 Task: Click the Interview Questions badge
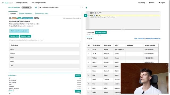(28, 18)
